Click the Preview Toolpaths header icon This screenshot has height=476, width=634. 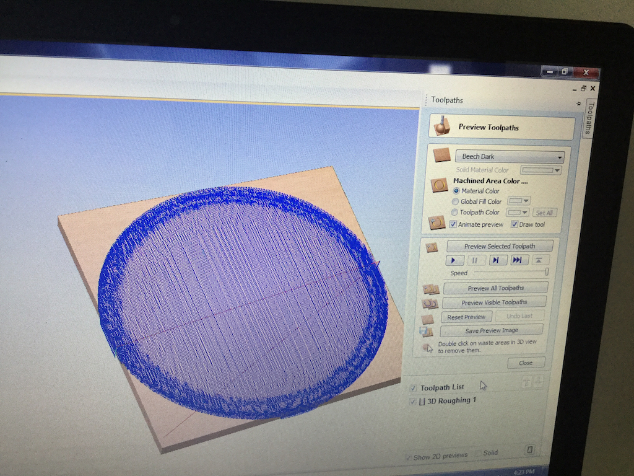click(442, 126)
